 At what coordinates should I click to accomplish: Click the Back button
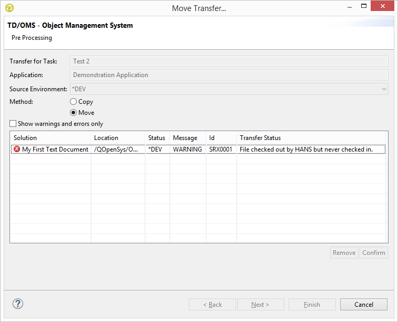212,305
